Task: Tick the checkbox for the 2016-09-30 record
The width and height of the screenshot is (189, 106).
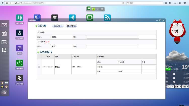Action: point(39,67)
